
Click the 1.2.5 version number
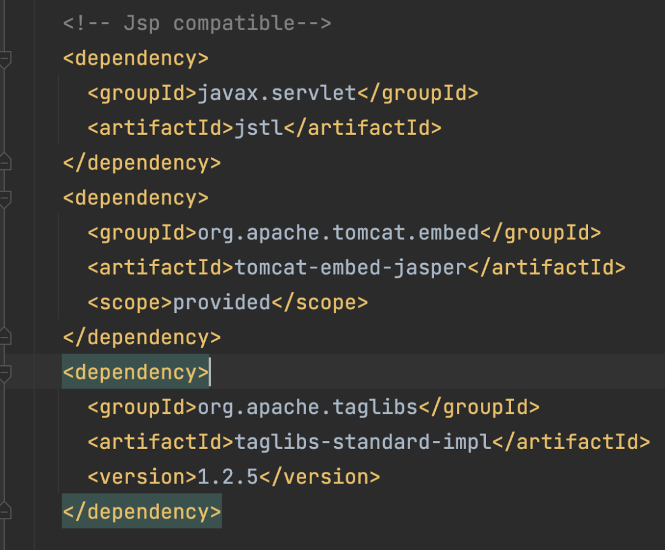(227, 477)
